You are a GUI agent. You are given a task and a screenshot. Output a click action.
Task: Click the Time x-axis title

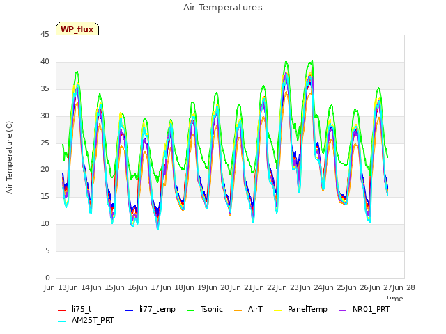tap(394, 299)
